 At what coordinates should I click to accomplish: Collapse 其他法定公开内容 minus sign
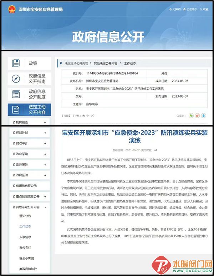tap(46, 207)
